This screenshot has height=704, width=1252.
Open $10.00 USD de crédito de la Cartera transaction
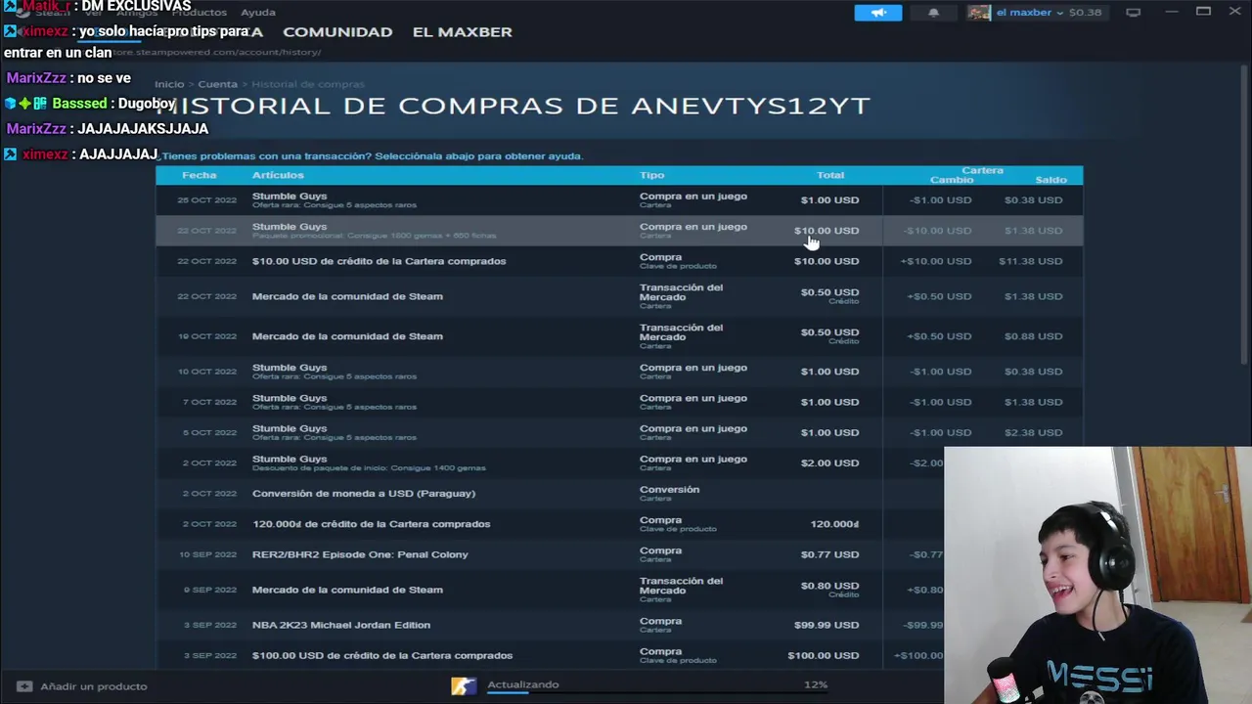tap(619, 261)
